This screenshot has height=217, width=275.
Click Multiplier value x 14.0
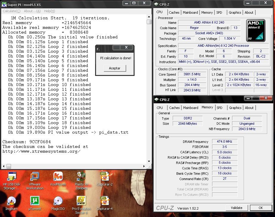192,79
